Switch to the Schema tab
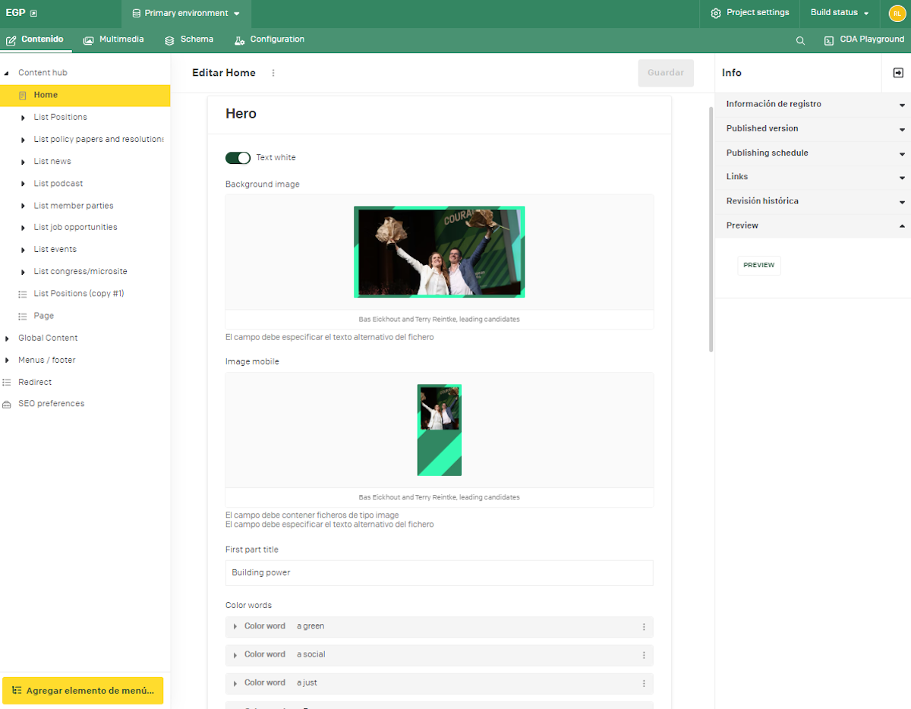911x709 pixels. 190,39
